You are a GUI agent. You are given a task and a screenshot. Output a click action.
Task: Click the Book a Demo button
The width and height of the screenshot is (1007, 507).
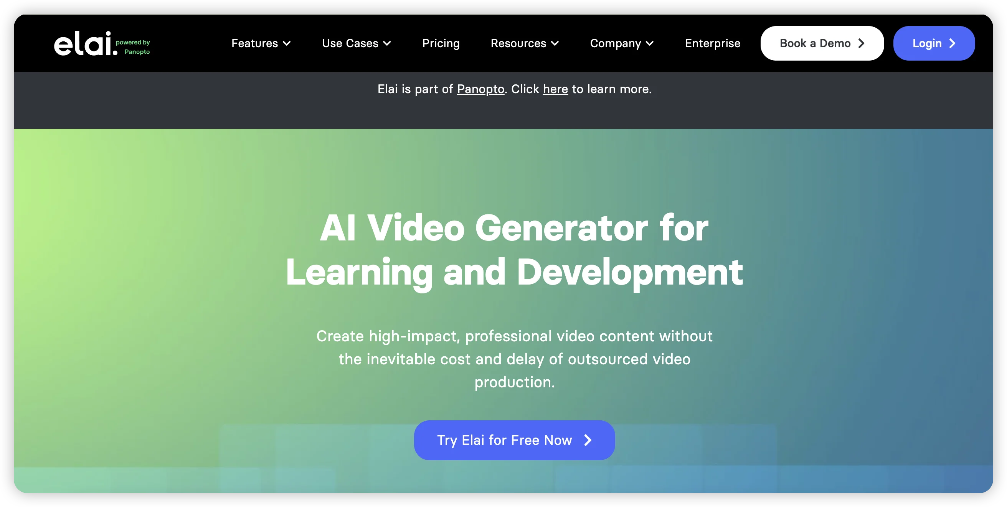(x=822, y=43)
